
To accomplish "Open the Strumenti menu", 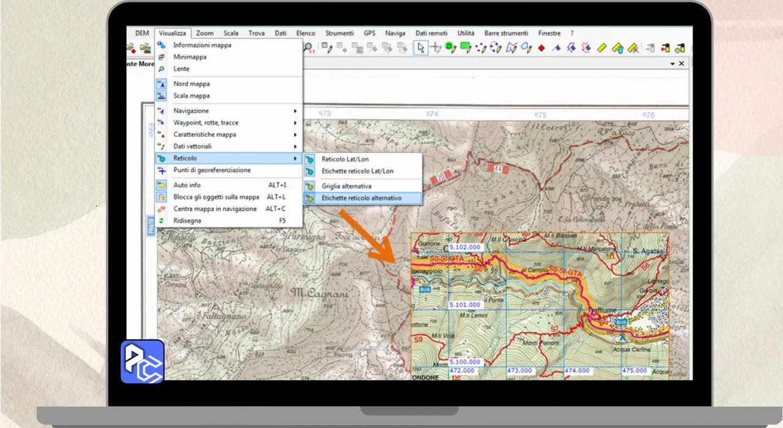I will click(339, 33).
